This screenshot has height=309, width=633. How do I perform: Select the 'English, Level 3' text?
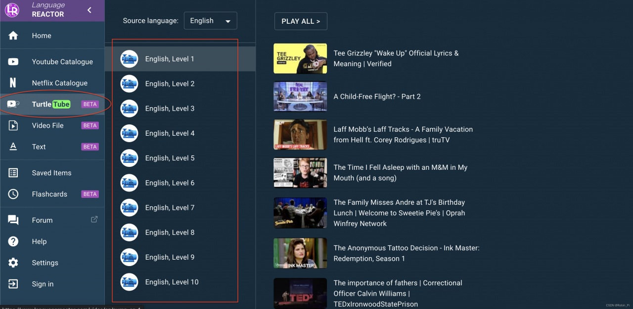point(170,108)
